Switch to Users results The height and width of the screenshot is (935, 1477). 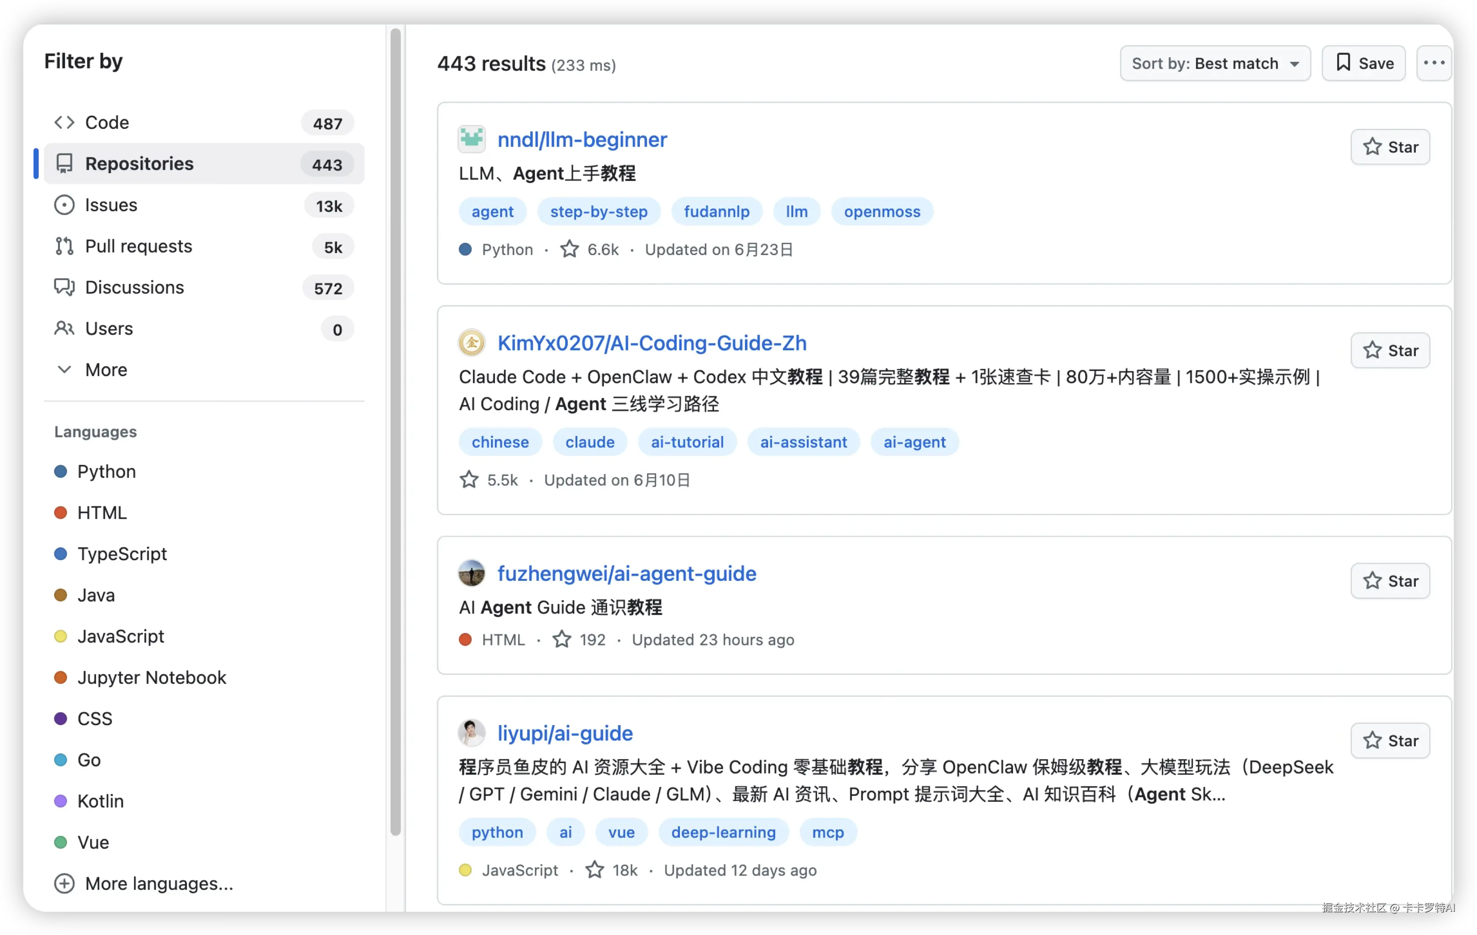[x=204, y=328]
